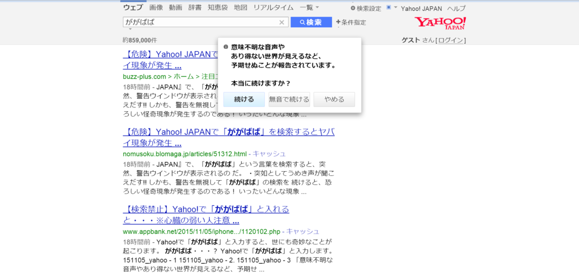579x276 pixels.
Task: Click the info icon in the warning dialog
Action: point(226,47)
